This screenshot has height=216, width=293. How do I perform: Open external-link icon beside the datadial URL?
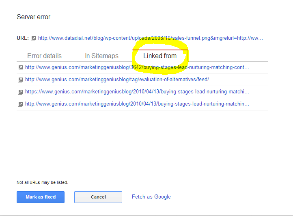(x=33, y=38)
